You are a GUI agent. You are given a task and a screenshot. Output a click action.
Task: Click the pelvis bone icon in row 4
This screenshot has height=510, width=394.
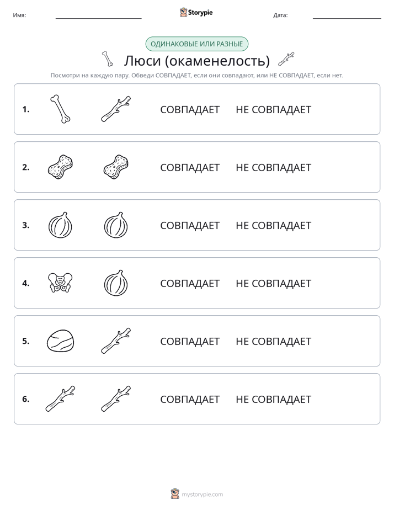pyautogui.click(x=60, y=283)
